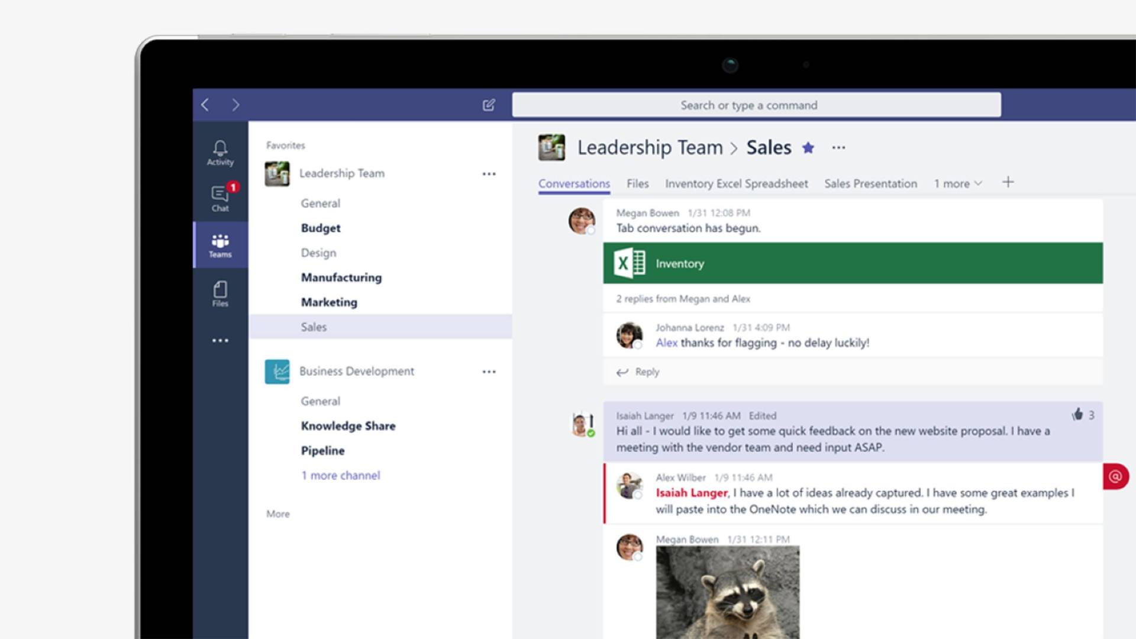The height and width of the screenshot is (639, 1136).
Task: Click the 'Tab conversation has begun.' text
Action: (688, 228)
